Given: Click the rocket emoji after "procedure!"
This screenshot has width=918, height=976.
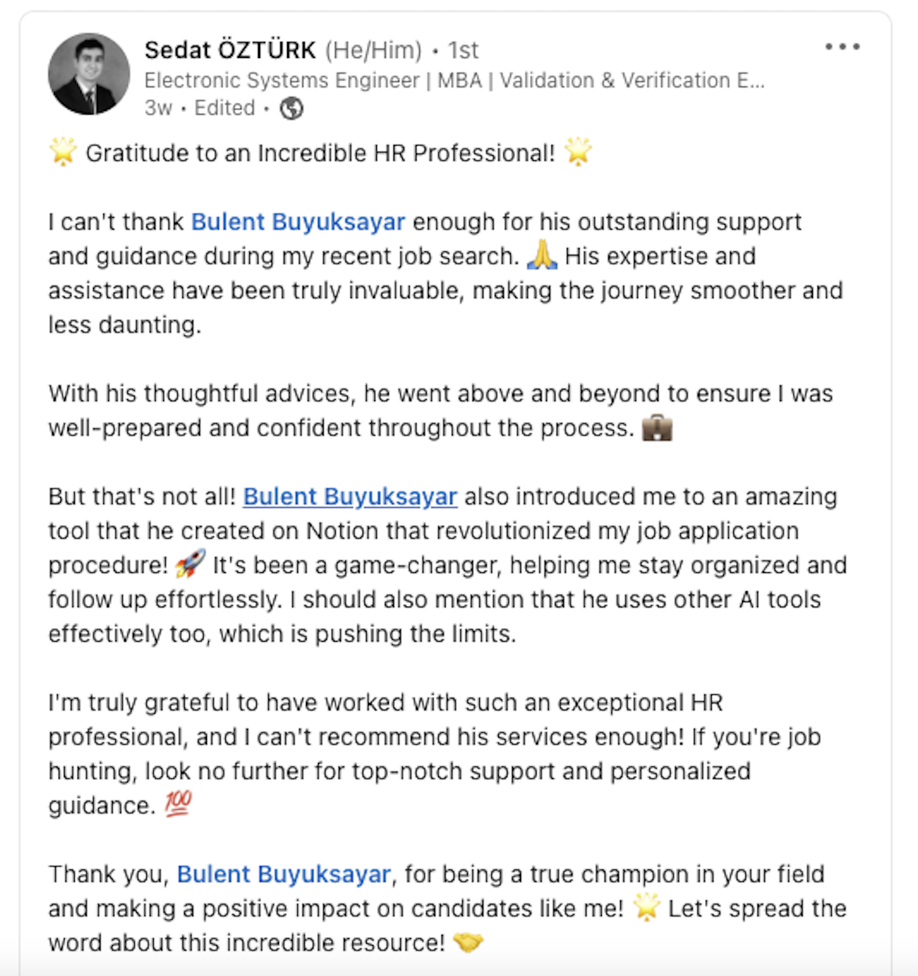Looking at the screenshot, I should pyautogui.click(x=190, y=564).
